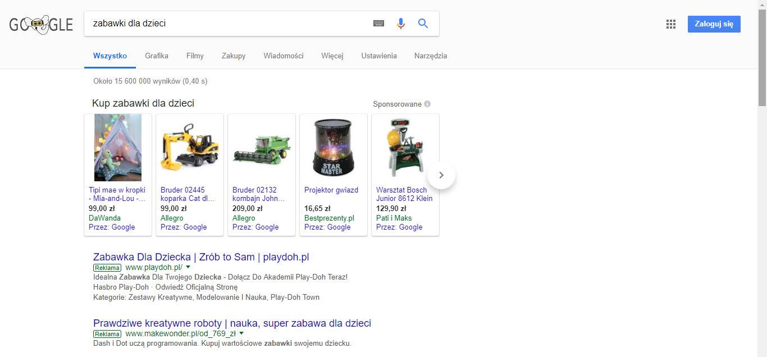Open the Tipi tent product image
Viewport: 767px width, 357px height.
pos(118,148)
